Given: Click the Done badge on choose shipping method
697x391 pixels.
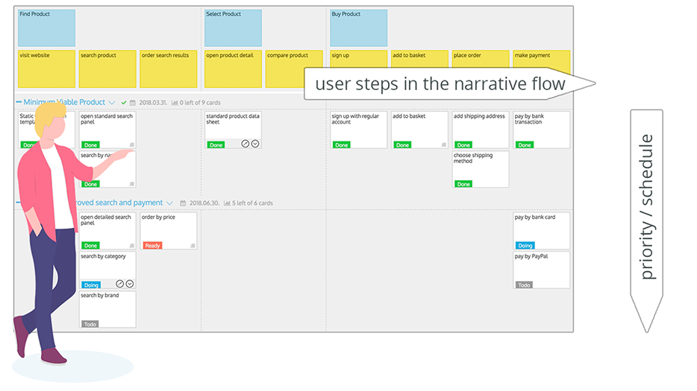Looking at the screenshot, I should click(x=463, y=184).
